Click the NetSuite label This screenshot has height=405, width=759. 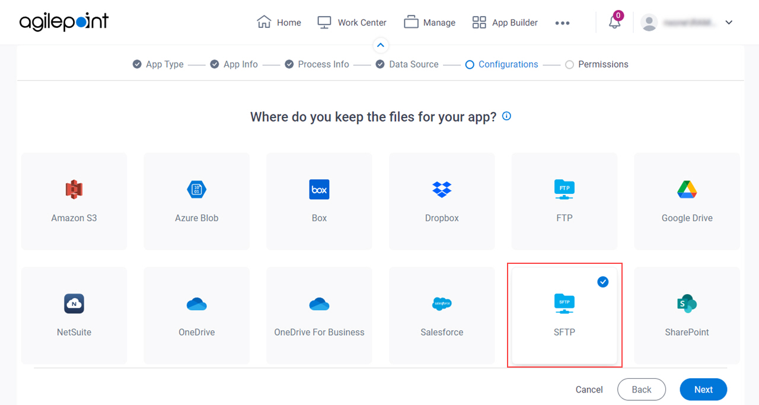tap(74, 332)
